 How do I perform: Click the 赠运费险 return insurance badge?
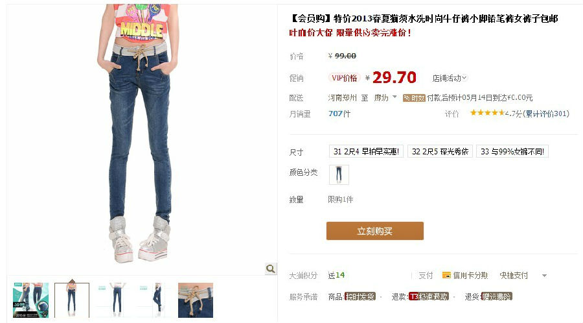pos(497,296)
